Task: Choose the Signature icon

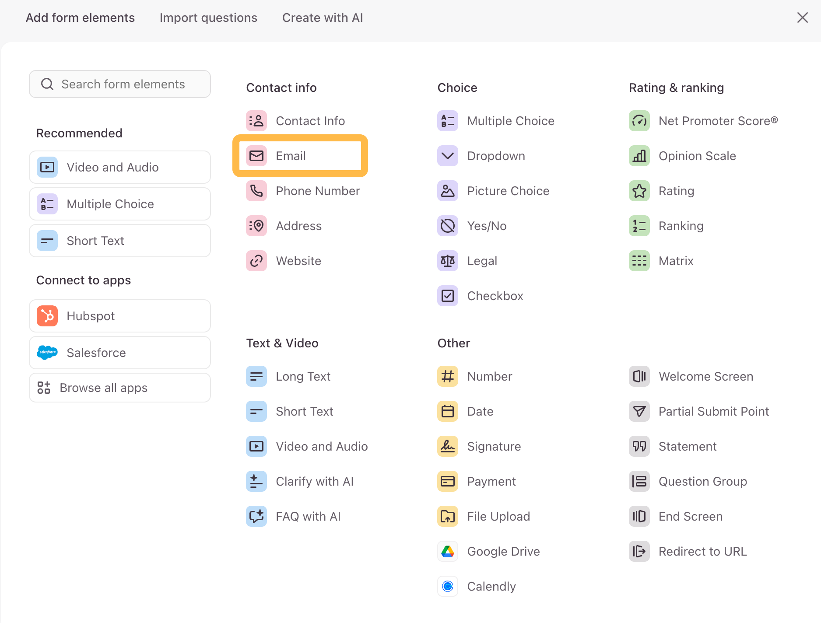Action: coord(448,446)
